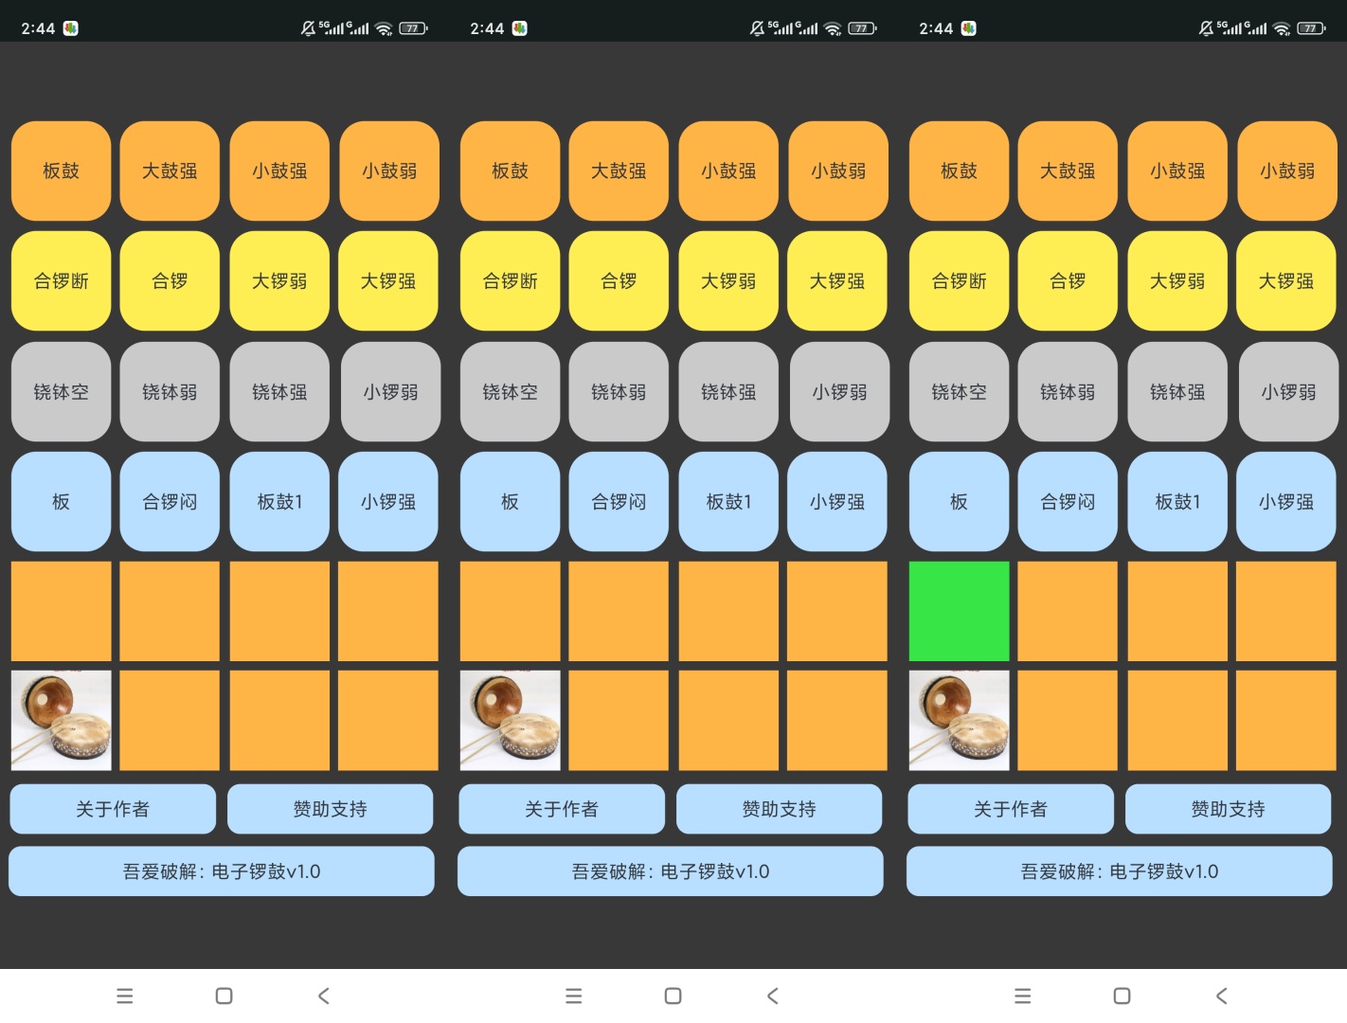The width and height of the screenshot is (1347, 1023).
Task: Select drum photo thumbnail in left screenshot
Action: pos(61,720)
